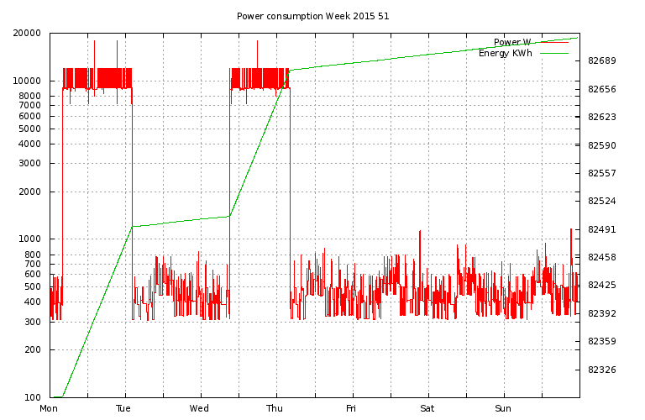Viewport: 645px width, 420px height.
Task: Click the "3000" left axis label
Action: click(x=30, y=163)
